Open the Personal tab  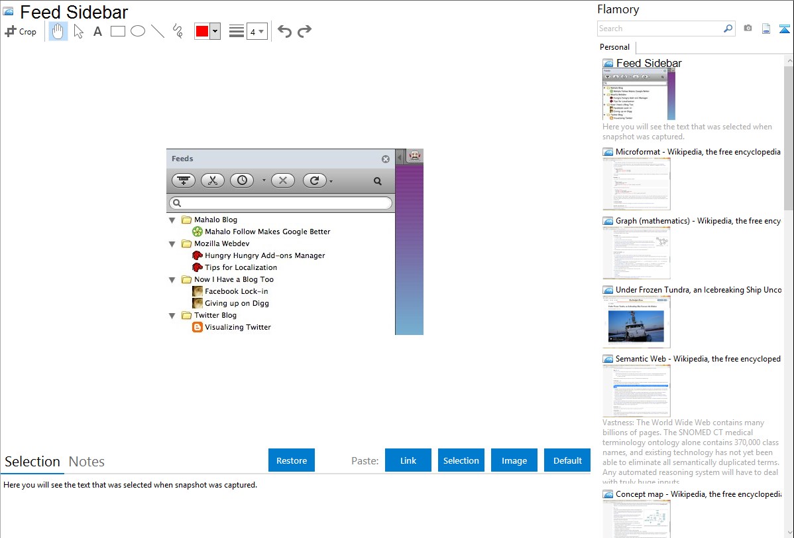click(x=615, y=47)
